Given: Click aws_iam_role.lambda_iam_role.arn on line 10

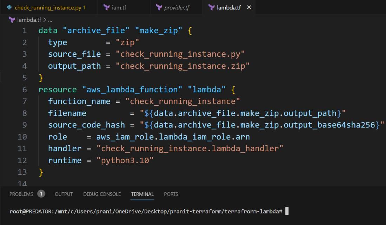Looking at the screenshot, I should click(173, 137).
